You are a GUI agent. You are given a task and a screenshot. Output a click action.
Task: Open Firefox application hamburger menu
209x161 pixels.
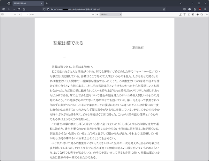206,9
